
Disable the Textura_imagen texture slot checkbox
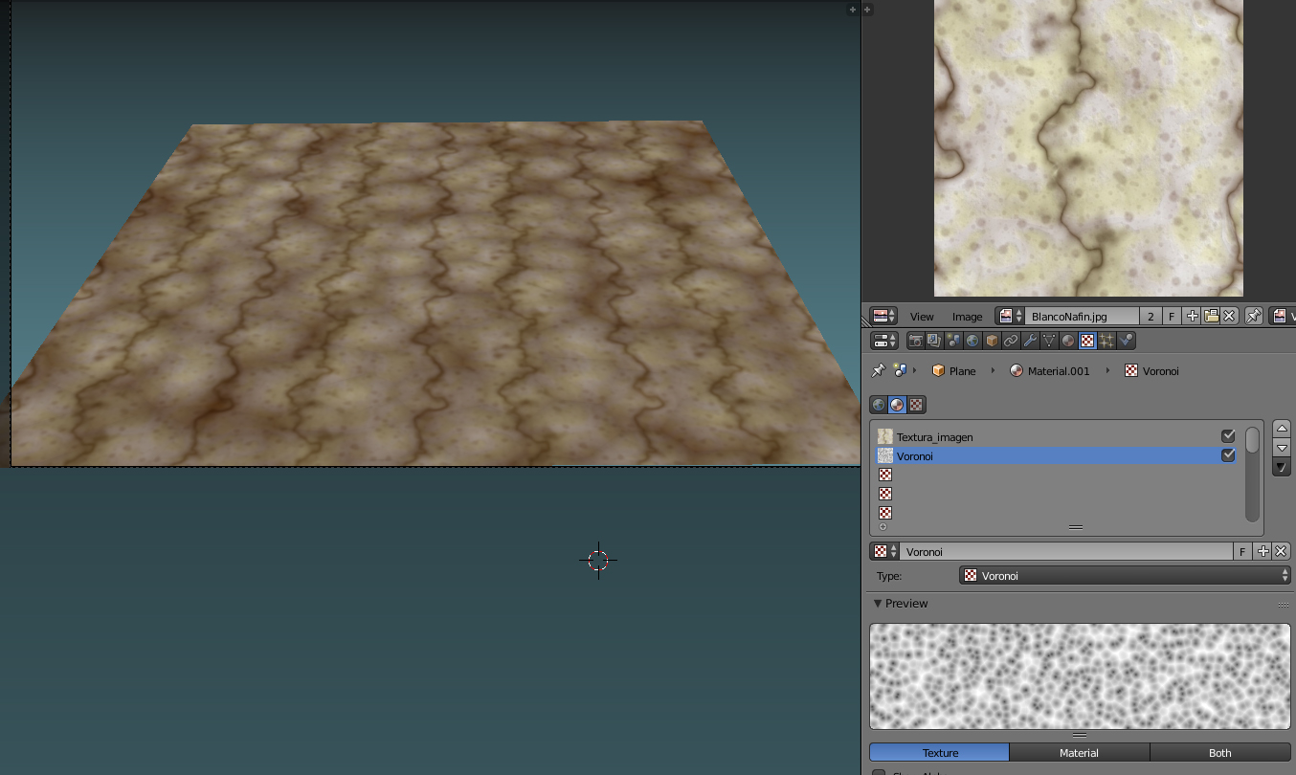pos(1228,436)
